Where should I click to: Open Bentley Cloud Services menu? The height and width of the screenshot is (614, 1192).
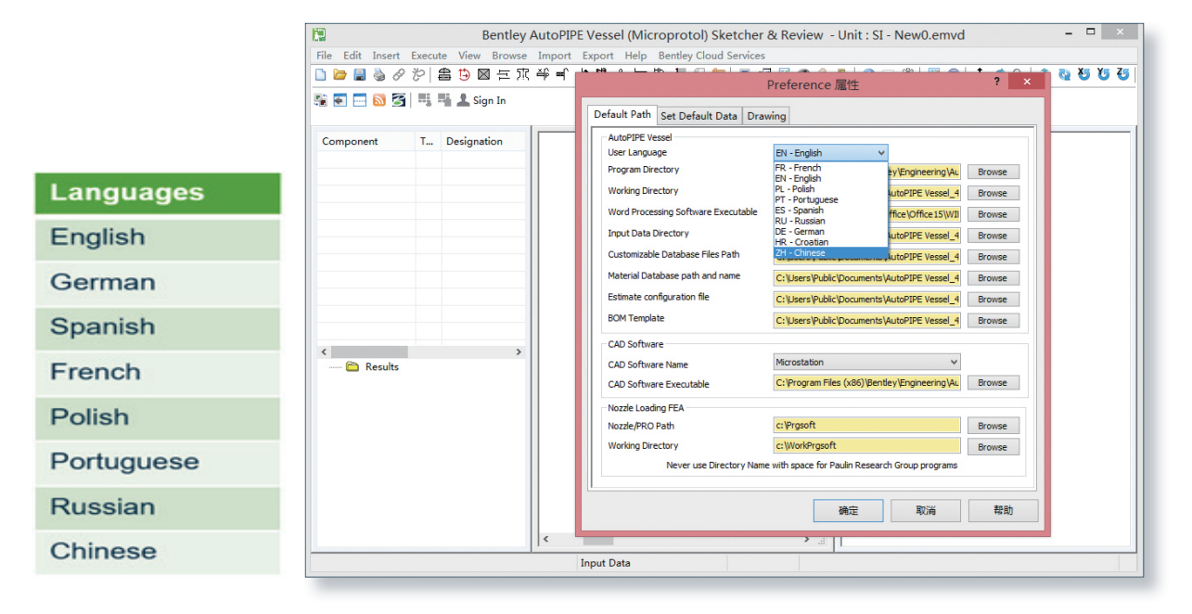(711, 56)
